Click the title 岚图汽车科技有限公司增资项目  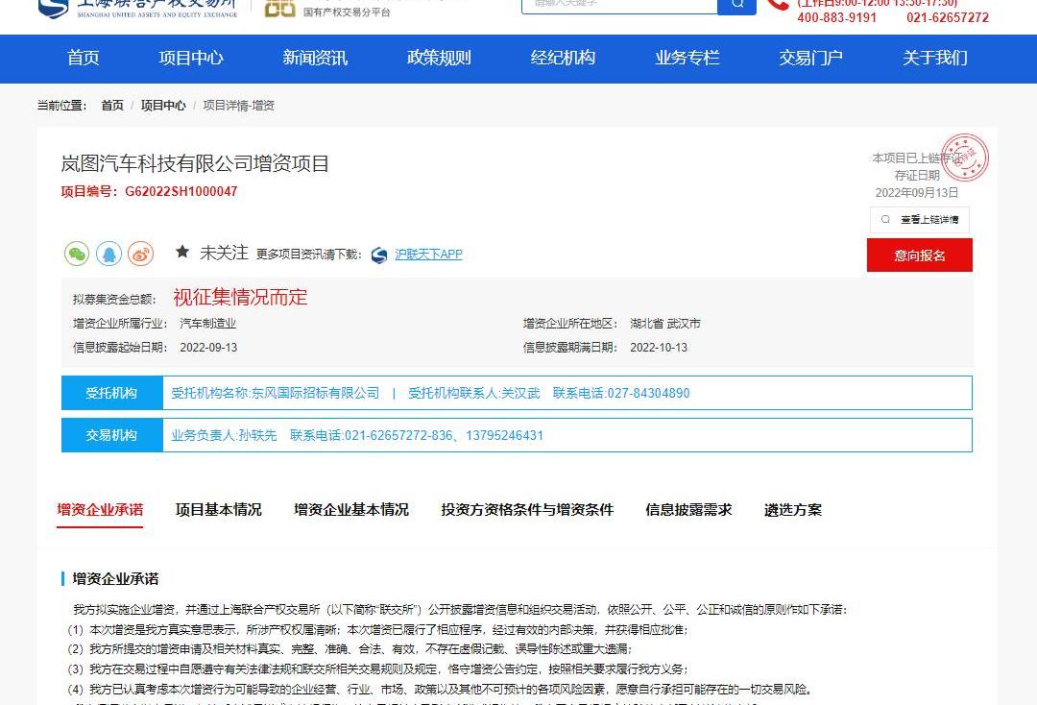click(x=195, y=163)
